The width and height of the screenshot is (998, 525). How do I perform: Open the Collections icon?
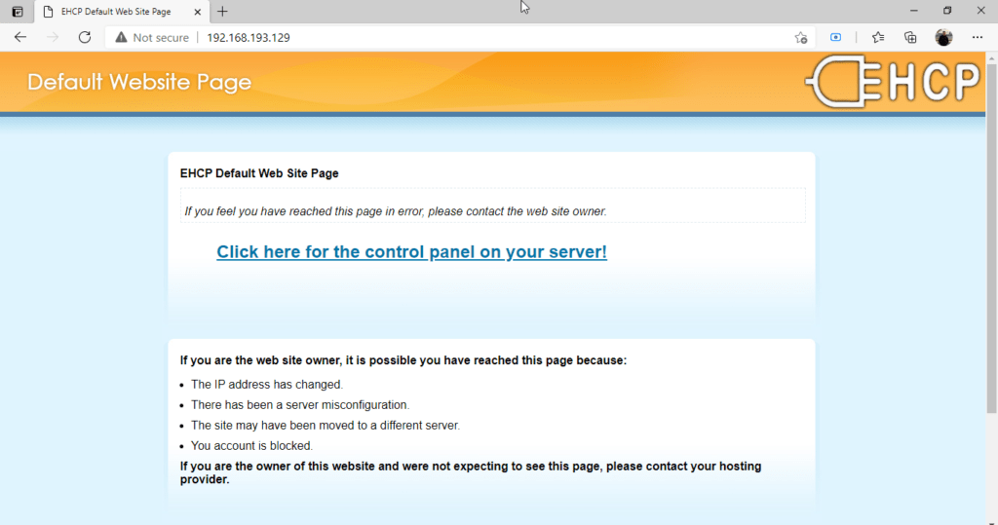click(x=910, y=38)
